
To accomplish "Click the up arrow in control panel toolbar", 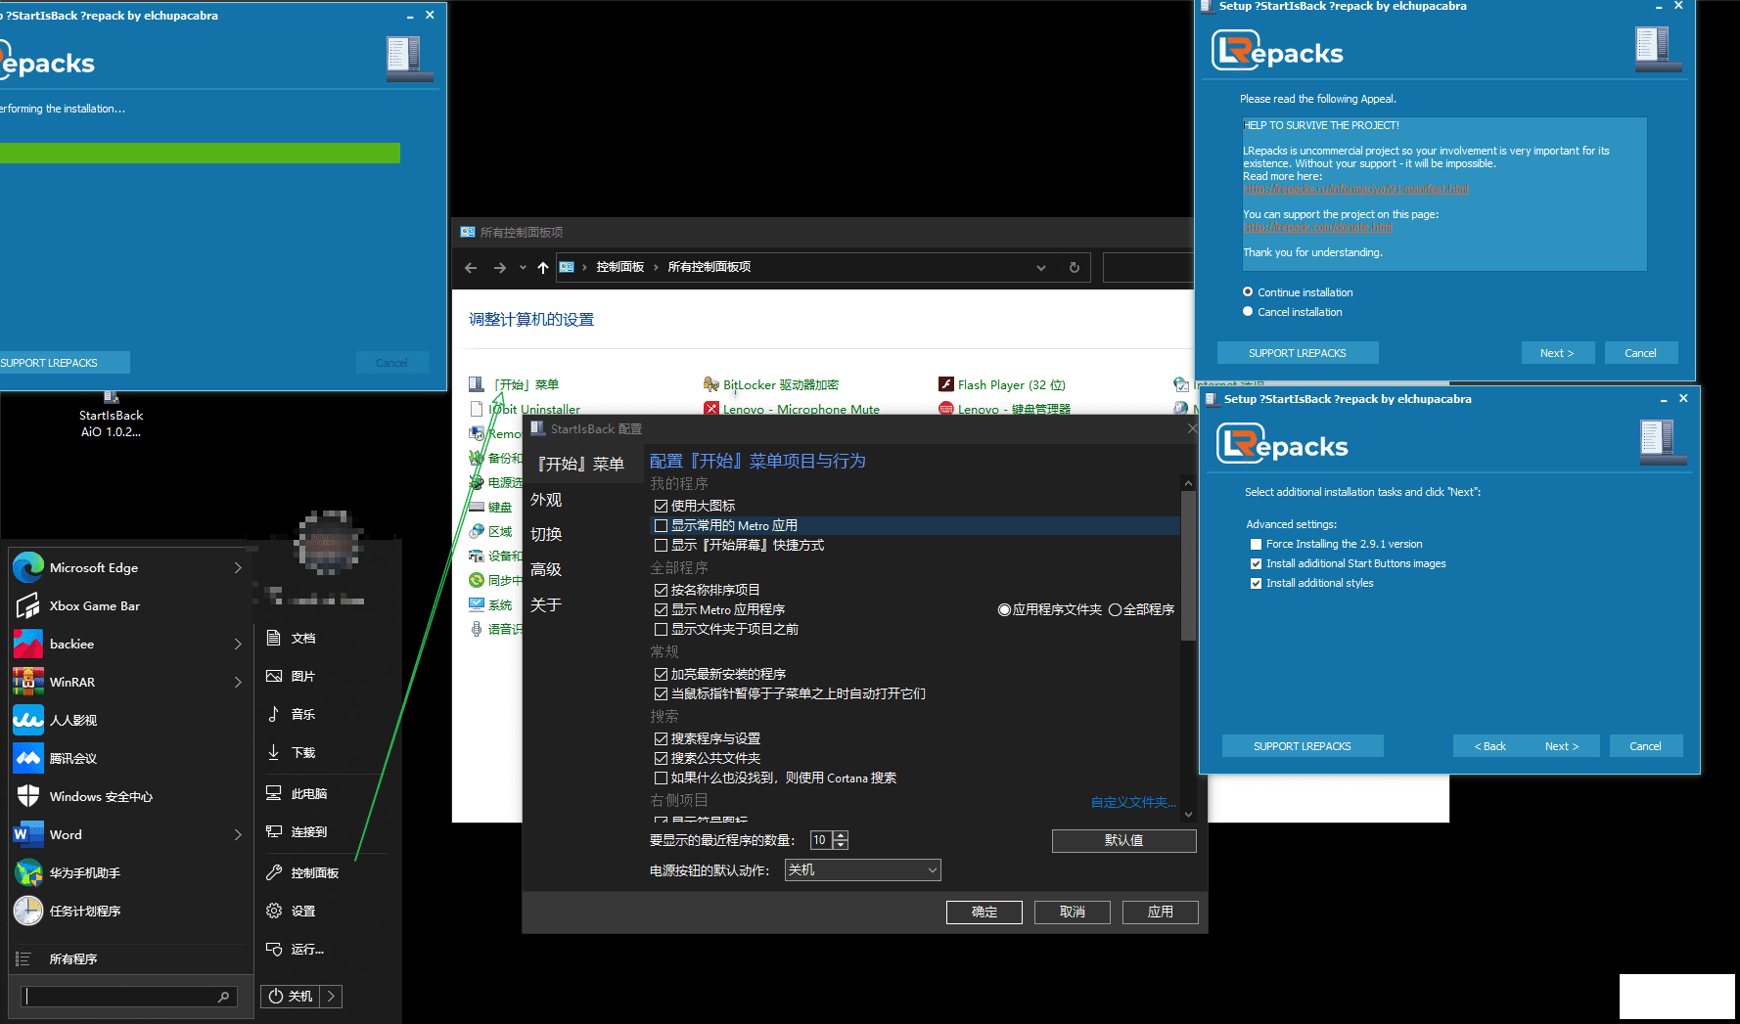I will coord(543,267).
